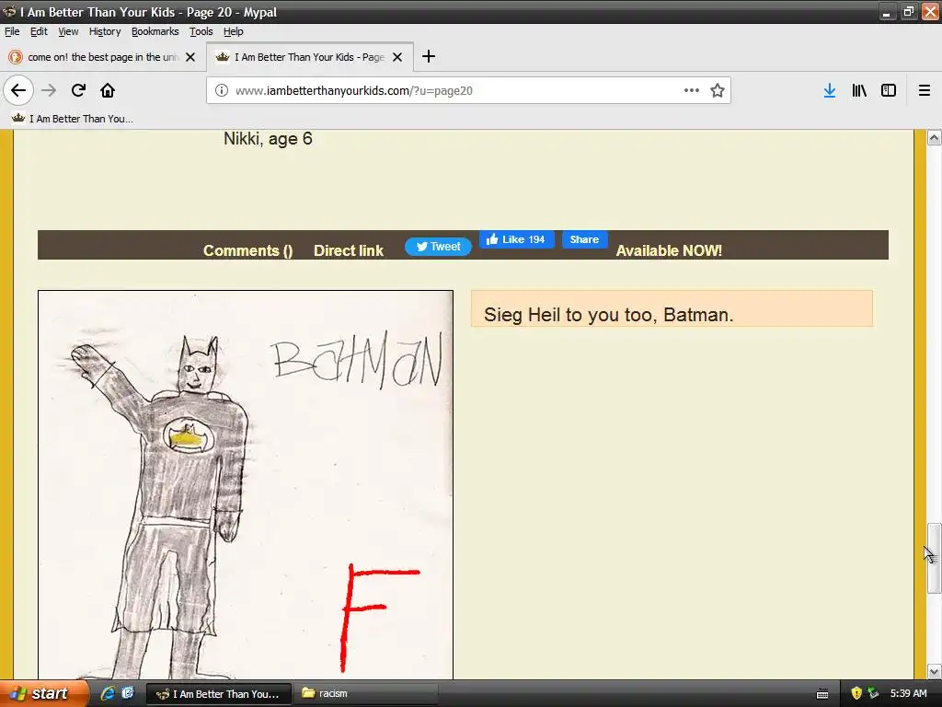The width and height of the screenshot is (942, 707).
Task: Open the library bookmarks and history icon
Action: [859, 91]
